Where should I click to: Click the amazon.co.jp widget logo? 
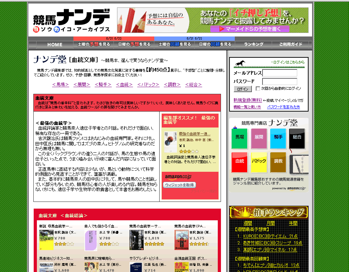[178, 177]
